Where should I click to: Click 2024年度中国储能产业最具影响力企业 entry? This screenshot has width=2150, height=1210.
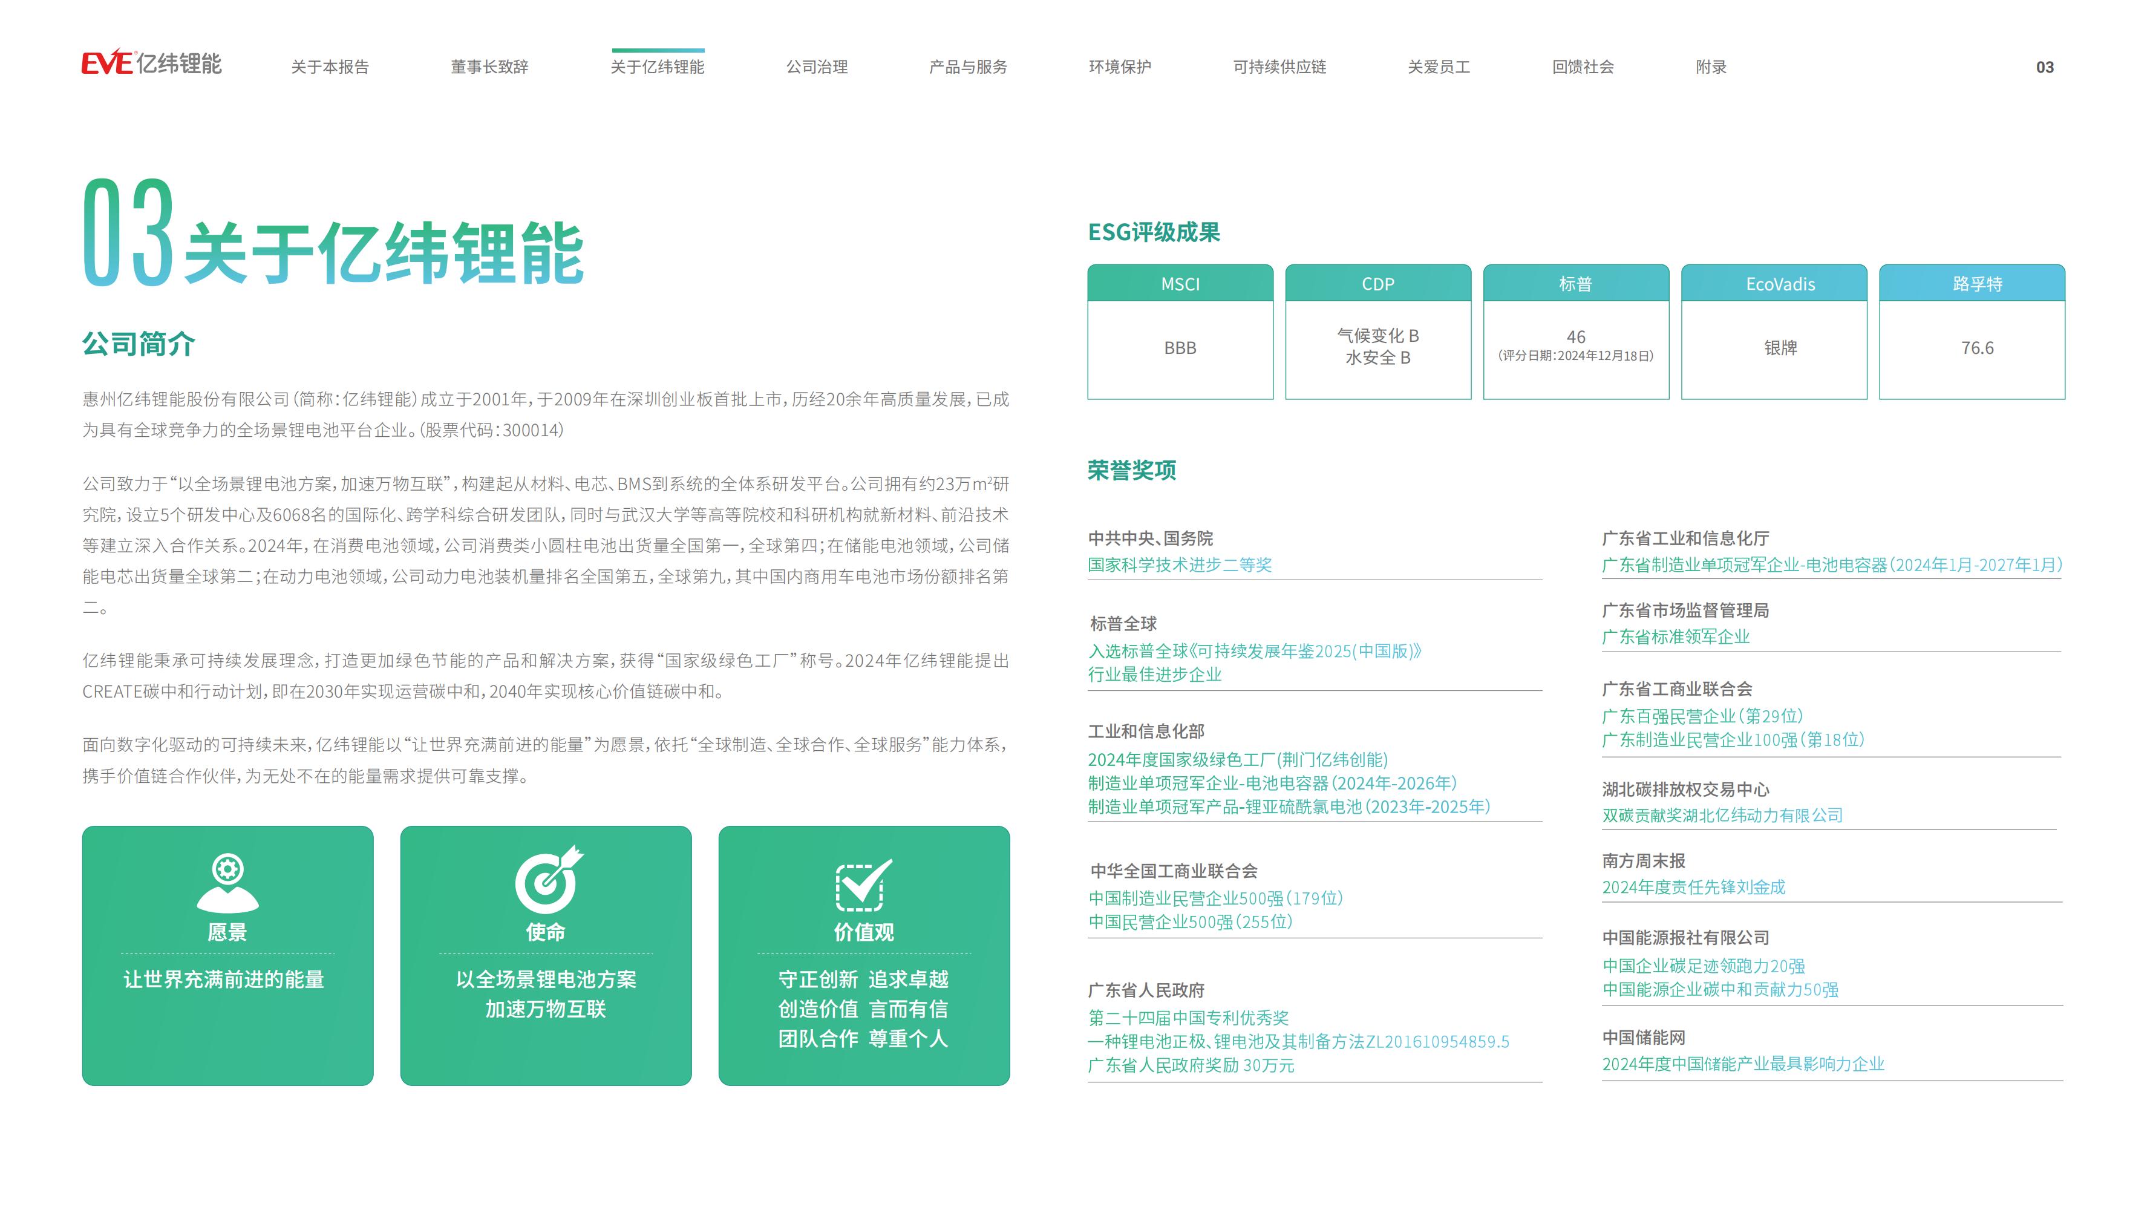(1743, 1064)
